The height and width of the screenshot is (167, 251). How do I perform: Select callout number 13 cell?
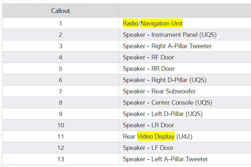coord(61,159)
